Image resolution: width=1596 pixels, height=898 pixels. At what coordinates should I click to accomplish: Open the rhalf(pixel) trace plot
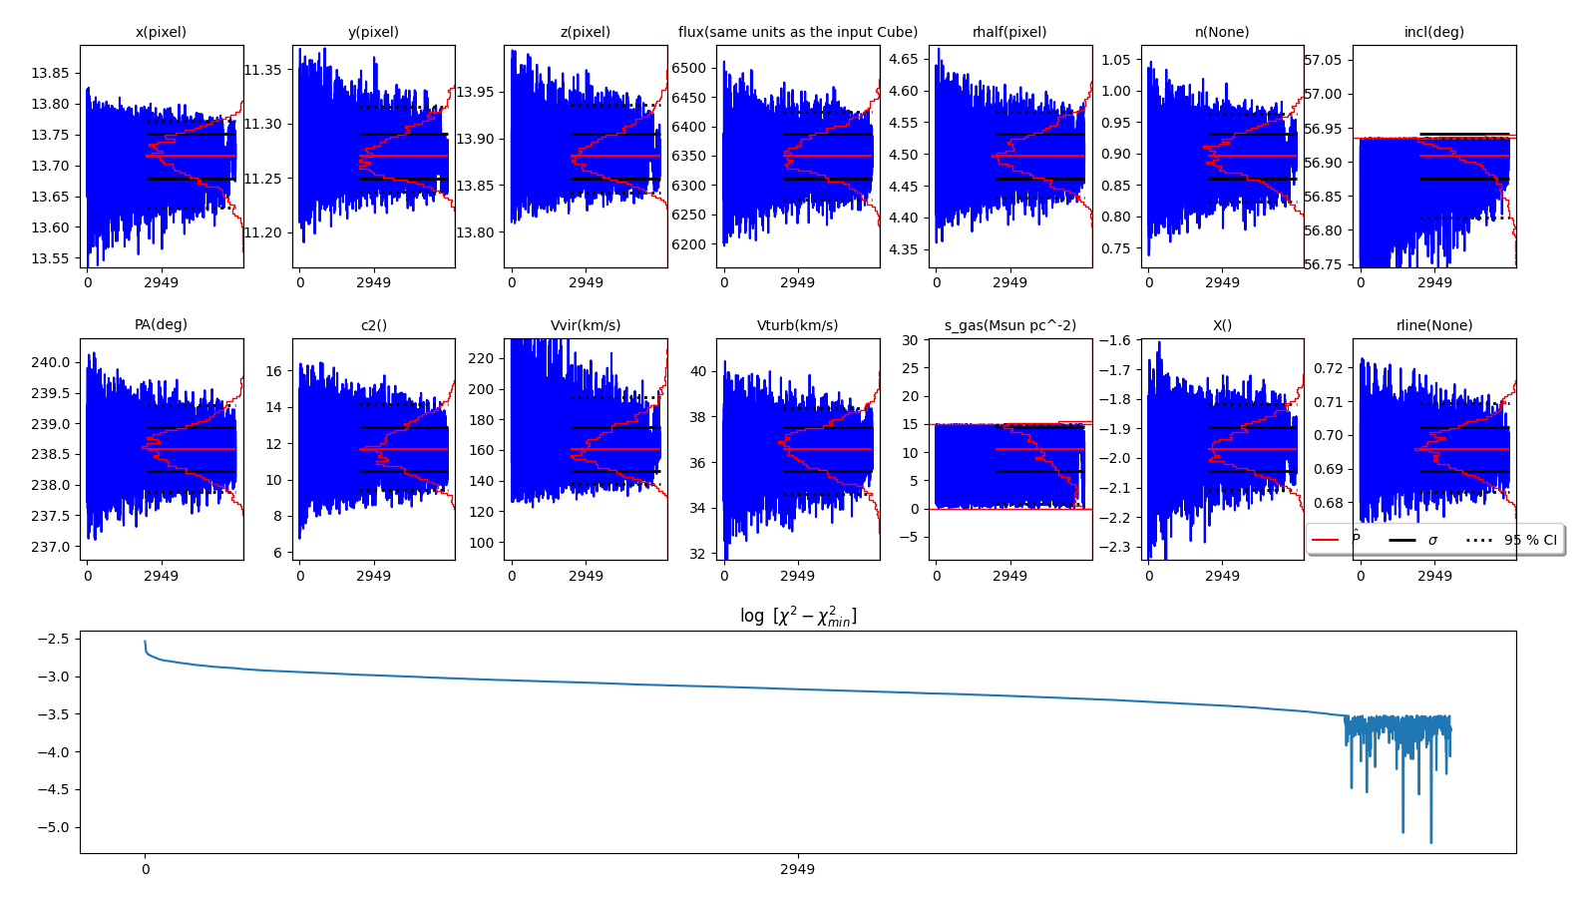click(x=1009, y=157)
